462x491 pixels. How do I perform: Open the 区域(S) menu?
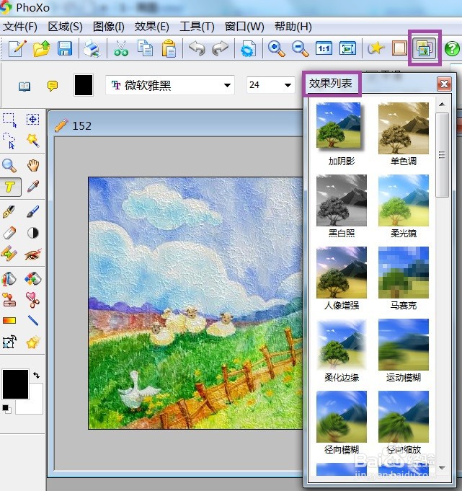pos(65,27)
